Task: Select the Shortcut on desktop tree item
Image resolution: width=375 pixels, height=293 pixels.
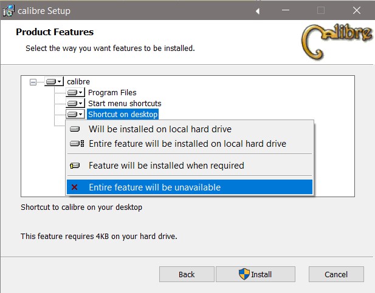Action: [x=123, y=115]
